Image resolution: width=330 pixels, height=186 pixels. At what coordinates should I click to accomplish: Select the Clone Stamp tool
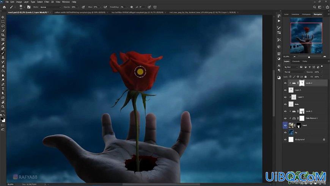click(x=3, y=57)
